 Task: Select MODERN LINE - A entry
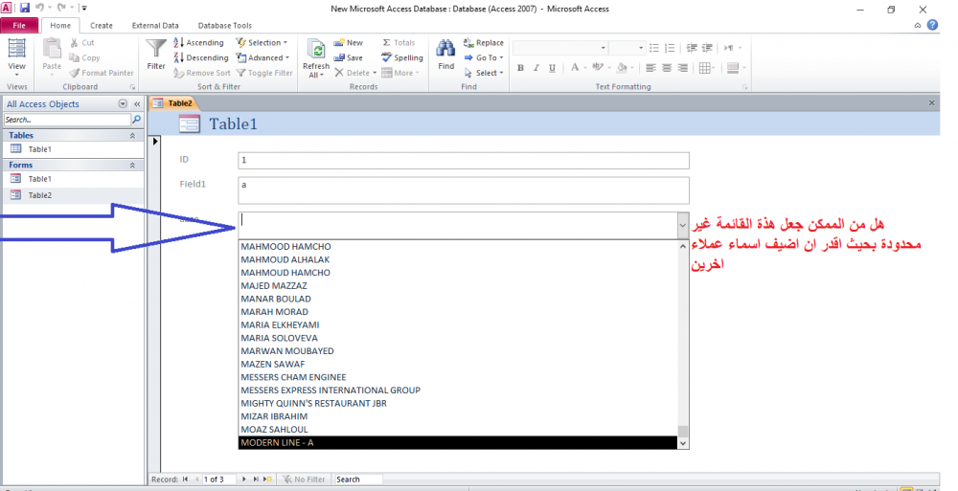(458, 442)
